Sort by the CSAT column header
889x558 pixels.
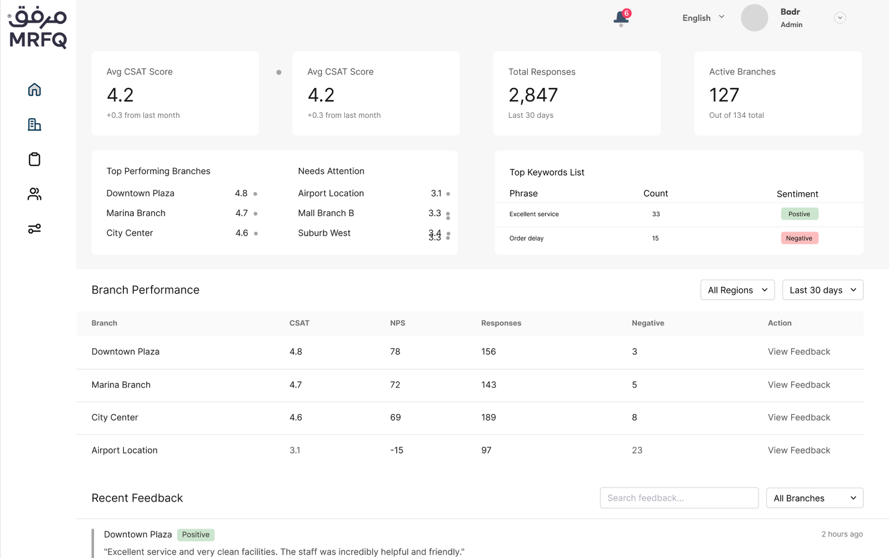299,323
